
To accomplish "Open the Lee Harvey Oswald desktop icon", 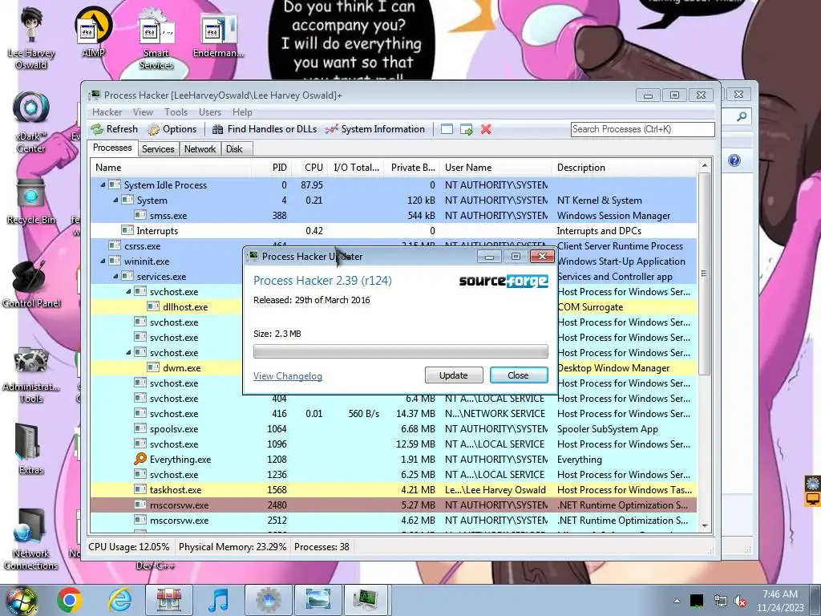I will pyautogui.click(x=31, y=39).
